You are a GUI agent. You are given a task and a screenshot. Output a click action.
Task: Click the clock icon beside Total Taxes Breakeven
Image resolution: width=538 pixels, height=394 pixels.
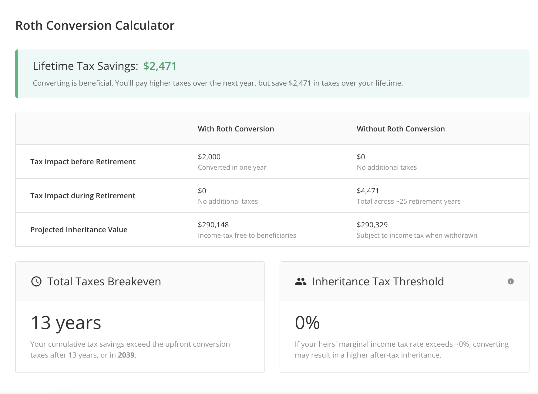[x=36, y=281]
